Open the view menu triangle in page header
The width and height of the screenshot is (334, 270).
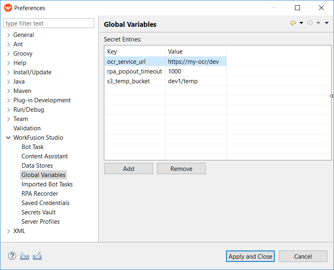pyautogui.click(x=327, y=23)
